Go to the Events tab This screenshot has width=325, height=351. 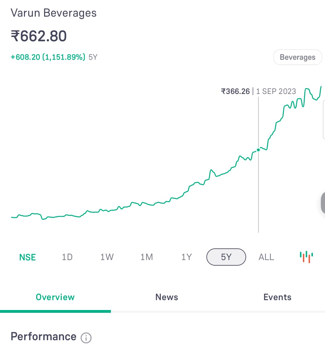277,297
